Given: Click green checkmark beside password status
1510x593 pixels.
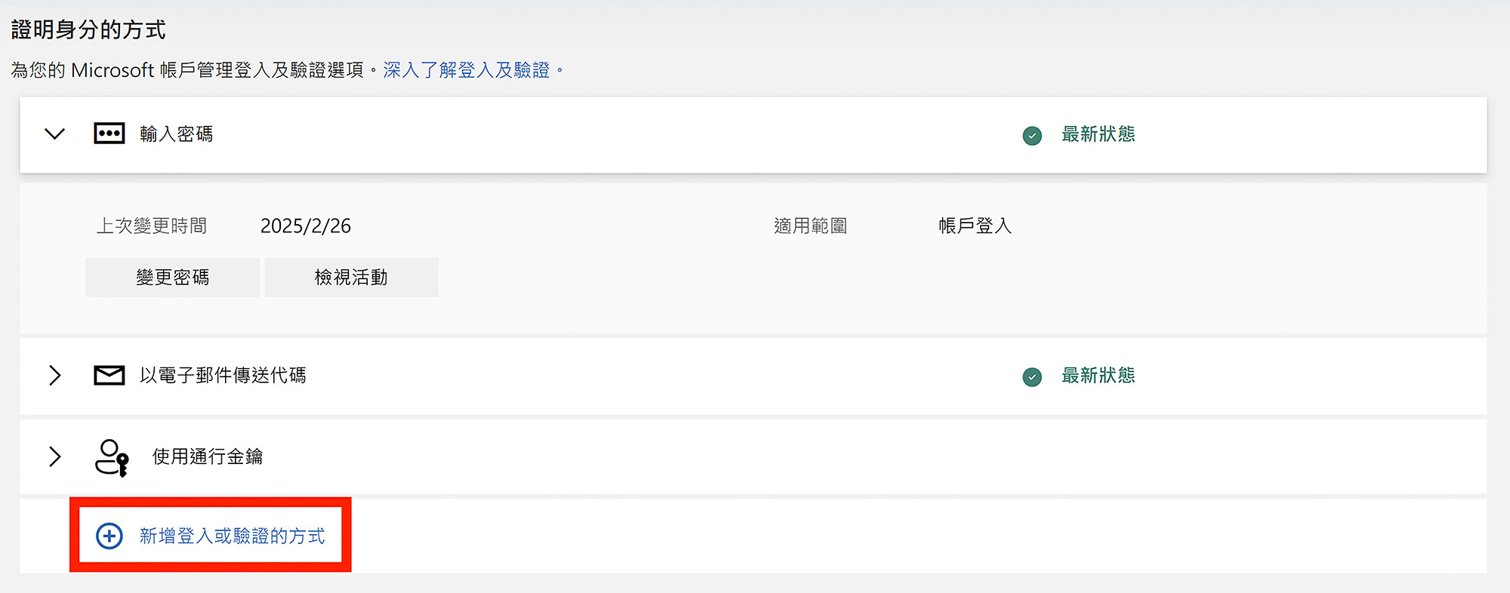Looking at the screenshot, I should coord(1032,135).
